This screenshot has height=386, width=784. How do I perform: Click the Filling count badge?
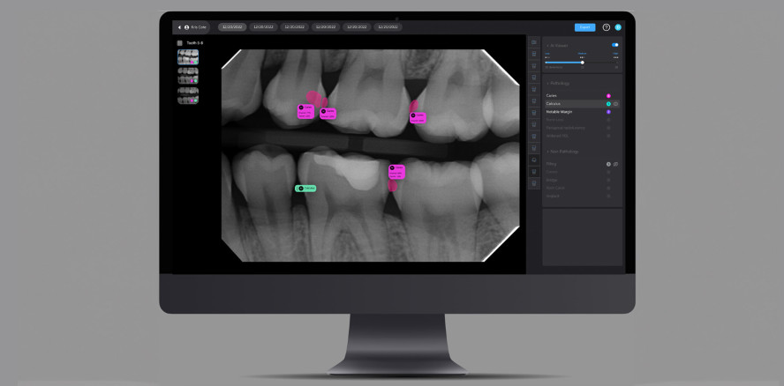click(x=608, y=164)
